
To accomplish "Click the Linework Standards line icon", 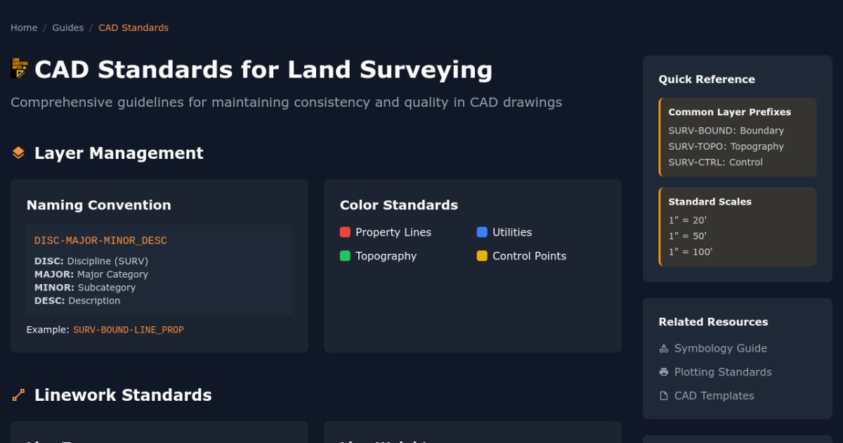I will tap(19, 395).
